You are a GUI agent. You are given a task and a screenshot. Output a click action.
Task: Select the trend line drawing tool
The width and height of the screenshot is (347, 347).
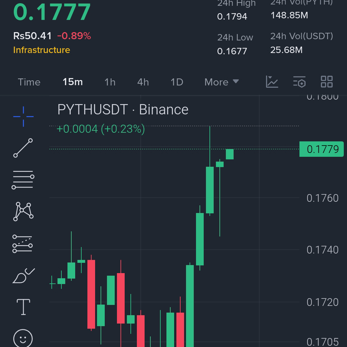click(23, 148)
